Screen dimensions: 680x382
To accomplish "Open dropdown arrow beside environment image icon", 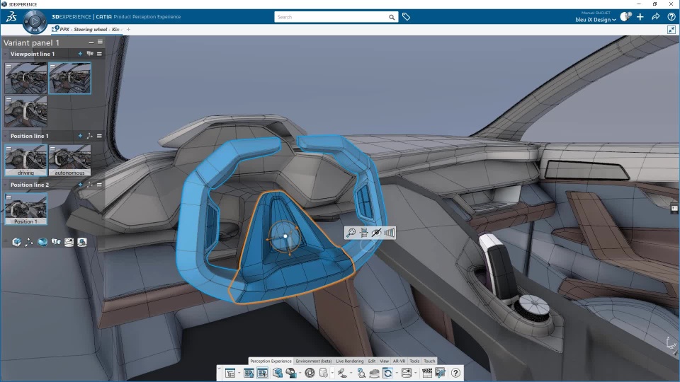I will (416, 373).
